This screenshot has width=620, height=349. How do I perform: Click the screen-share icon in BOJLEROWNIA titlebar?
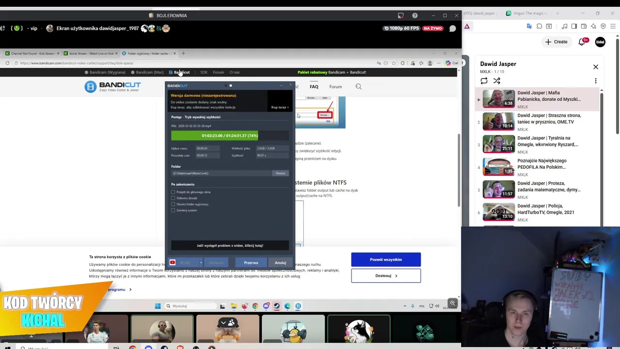click(x=401, y=16)
